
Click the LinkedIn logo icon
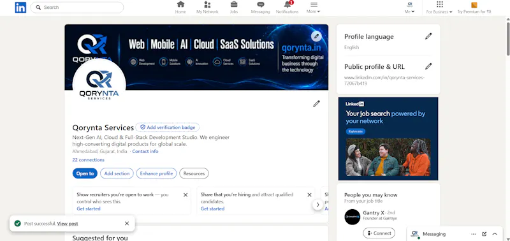[20, 7]
